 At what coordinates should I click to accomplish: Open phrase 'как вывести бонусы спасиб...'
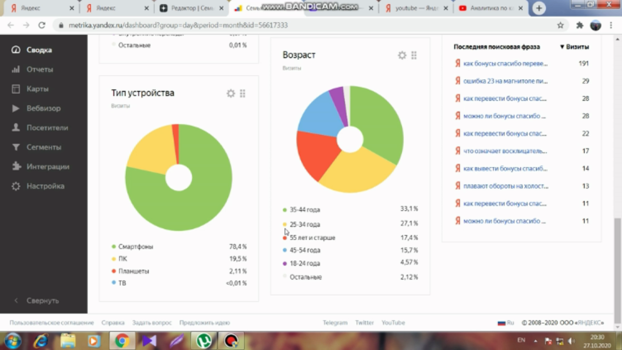click(505, 169)
